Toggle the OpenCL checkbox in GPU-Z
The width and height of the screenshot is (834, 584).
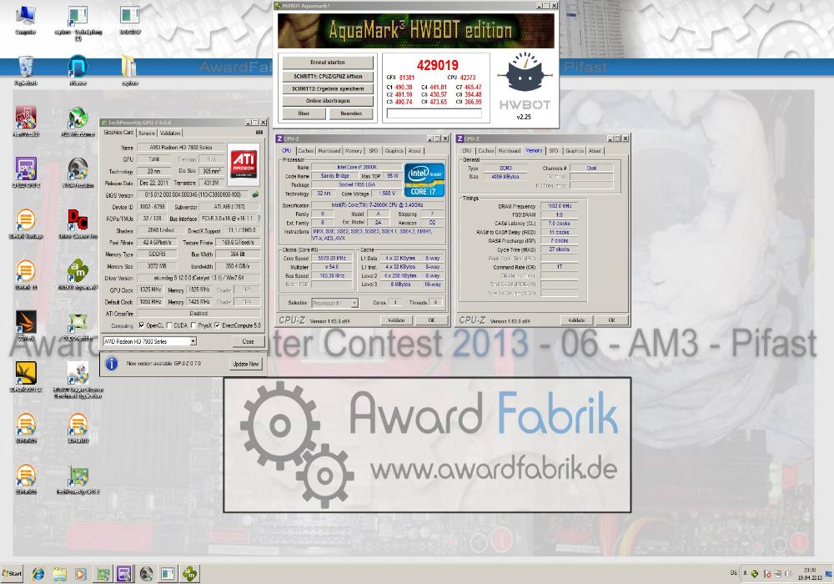pyautogui.click(x=142, y=325)
